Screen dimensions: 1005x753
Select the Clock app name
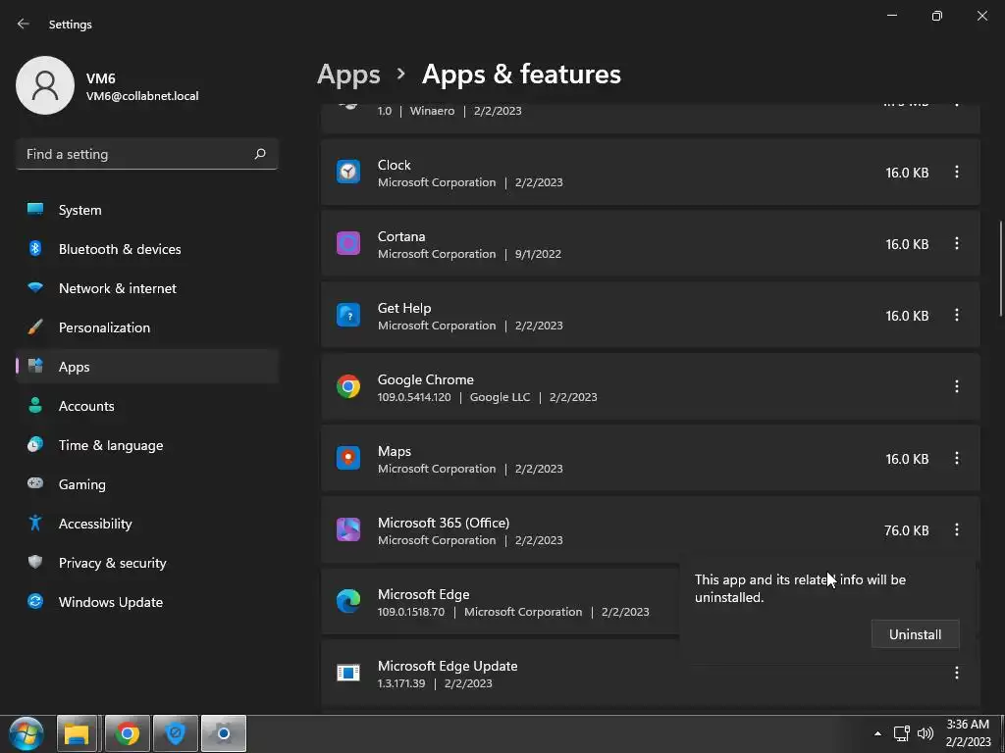coord(395,165)
